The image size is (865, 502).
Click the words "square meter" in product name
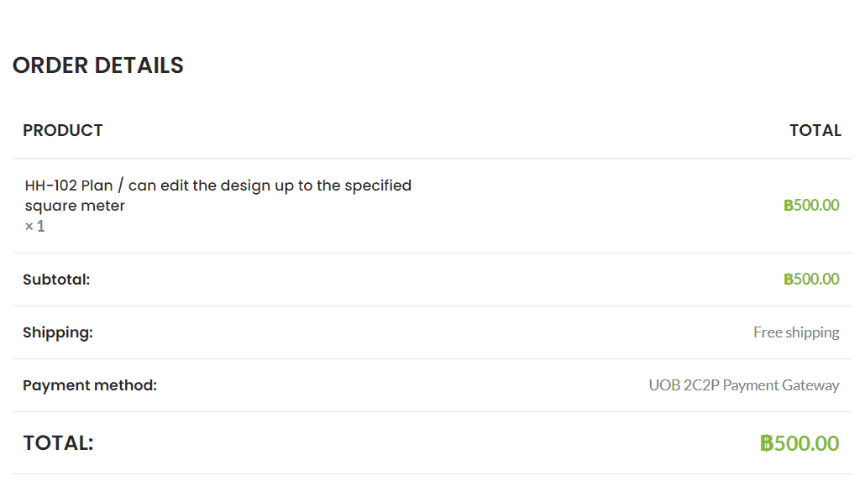point(75,206)
